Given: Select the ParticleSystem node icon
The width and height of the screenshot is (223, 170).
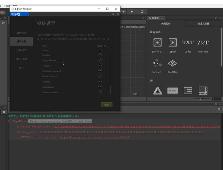Looking at the screenshot, I should 157,63.
